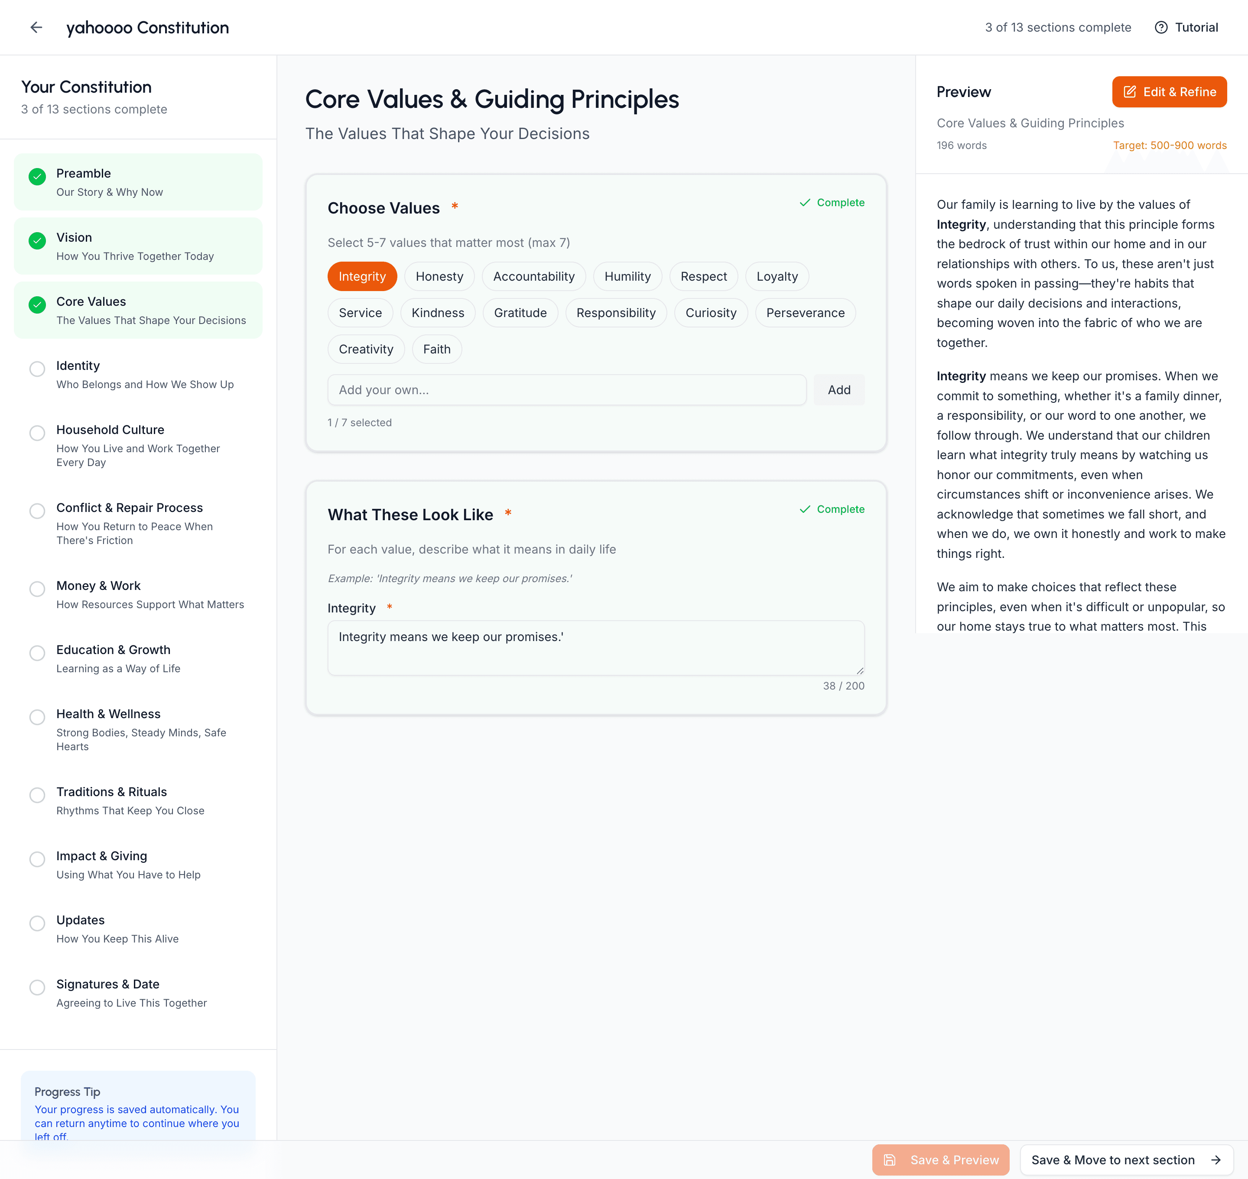
Task: Click '3 of 13 sections complete' in header
Action: 1058,27
